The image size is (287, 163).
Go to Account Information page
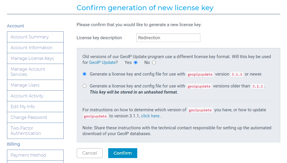pyautogui.click(x=35, y=48)
